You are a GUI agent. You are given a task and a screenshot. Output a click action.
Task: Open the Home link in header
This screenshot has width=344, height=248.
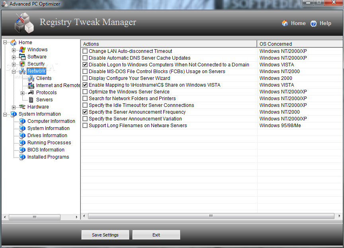coord(298,23)
